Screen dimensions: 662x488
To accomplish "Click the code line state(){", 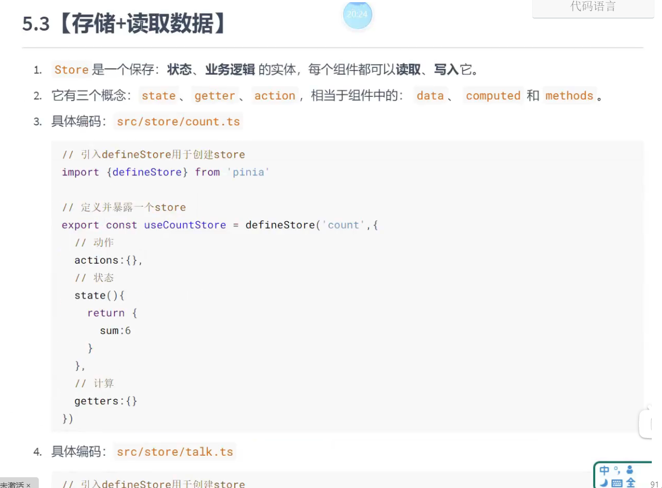I will 100,295.
